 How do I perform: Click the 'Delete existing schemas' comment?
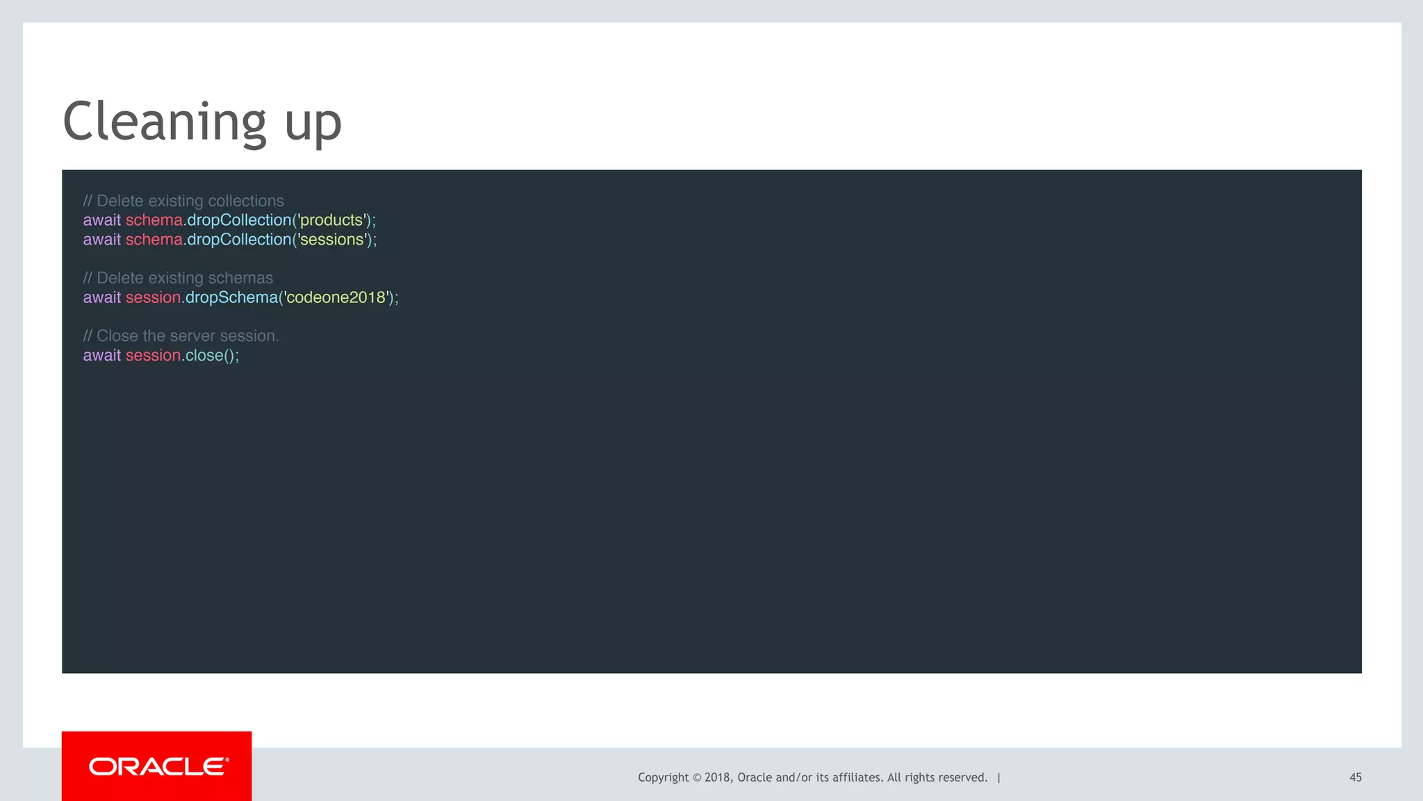tap(178, 278)
